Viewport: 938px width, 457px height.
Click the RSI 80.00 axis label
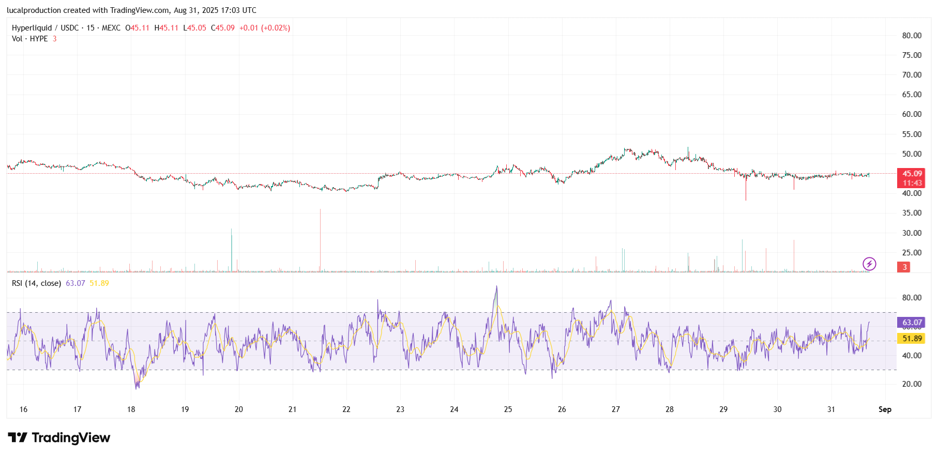coord(912,298)
